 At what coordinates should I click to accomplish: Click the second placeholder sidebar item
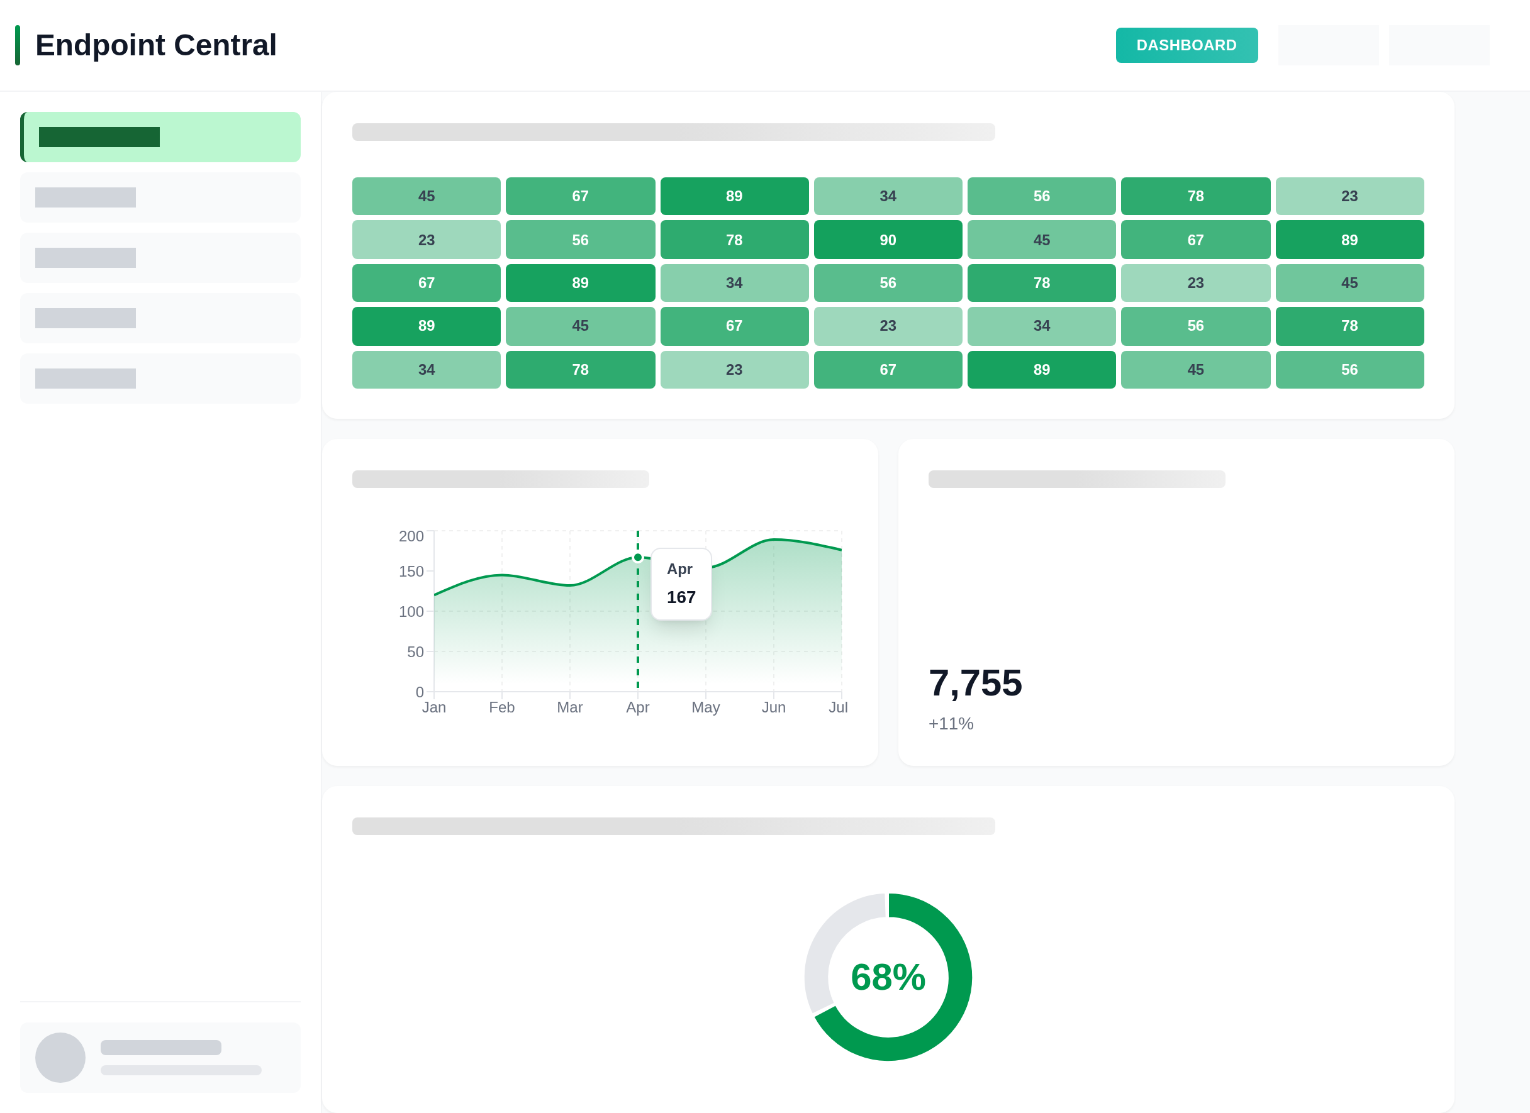point(160,258)
